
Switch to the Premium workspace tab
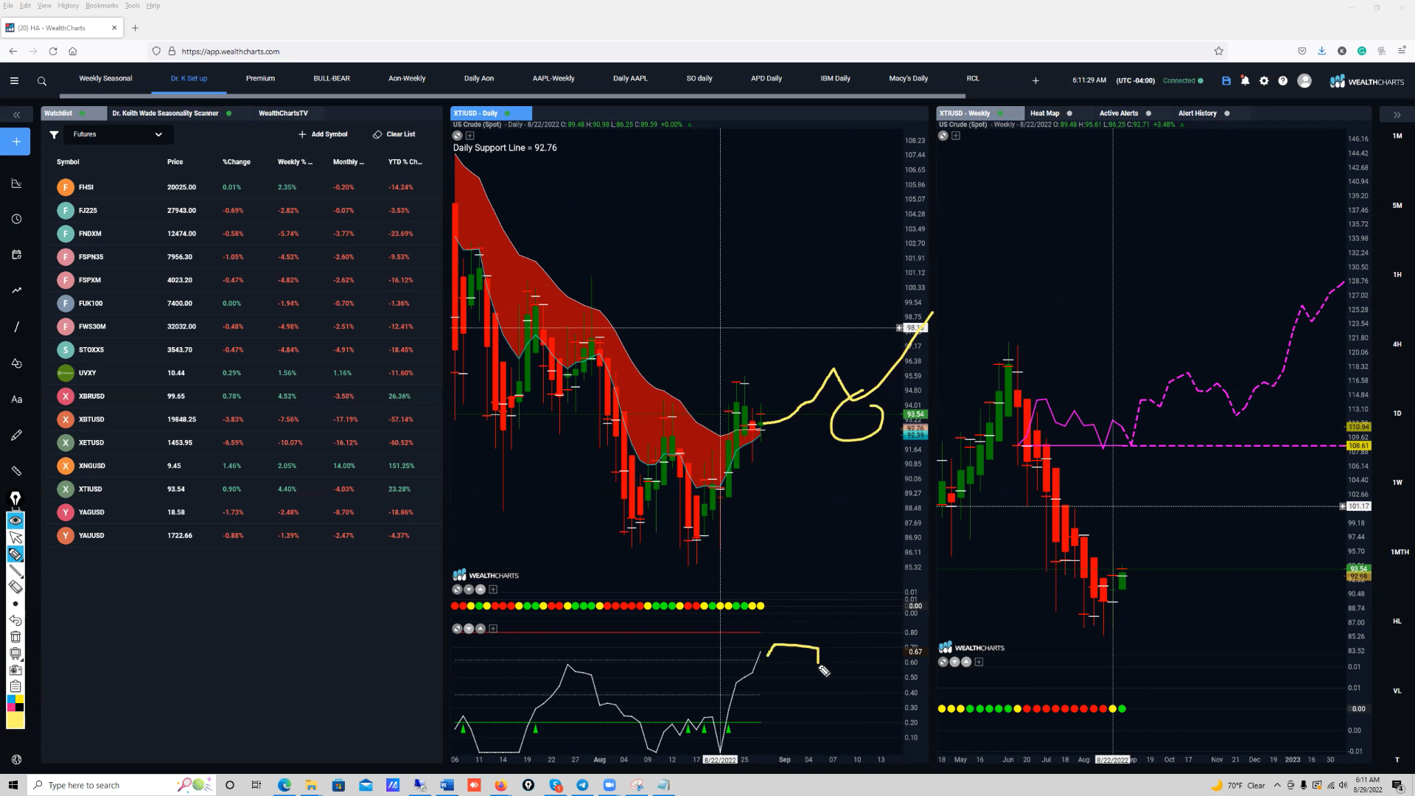[260, 78]
